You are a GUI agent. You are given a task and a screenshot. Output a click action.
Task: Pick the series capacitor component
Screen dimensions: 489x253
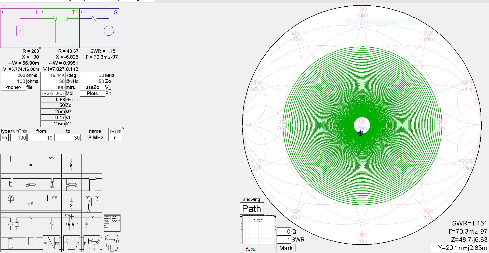click(x=11, y=163)
